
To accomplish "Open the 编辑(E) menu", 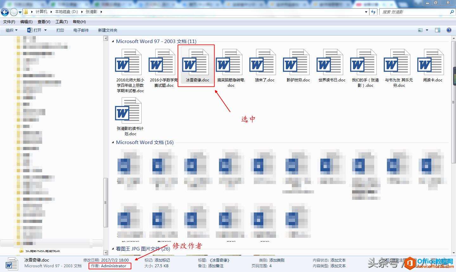I will tap(26, 22).
